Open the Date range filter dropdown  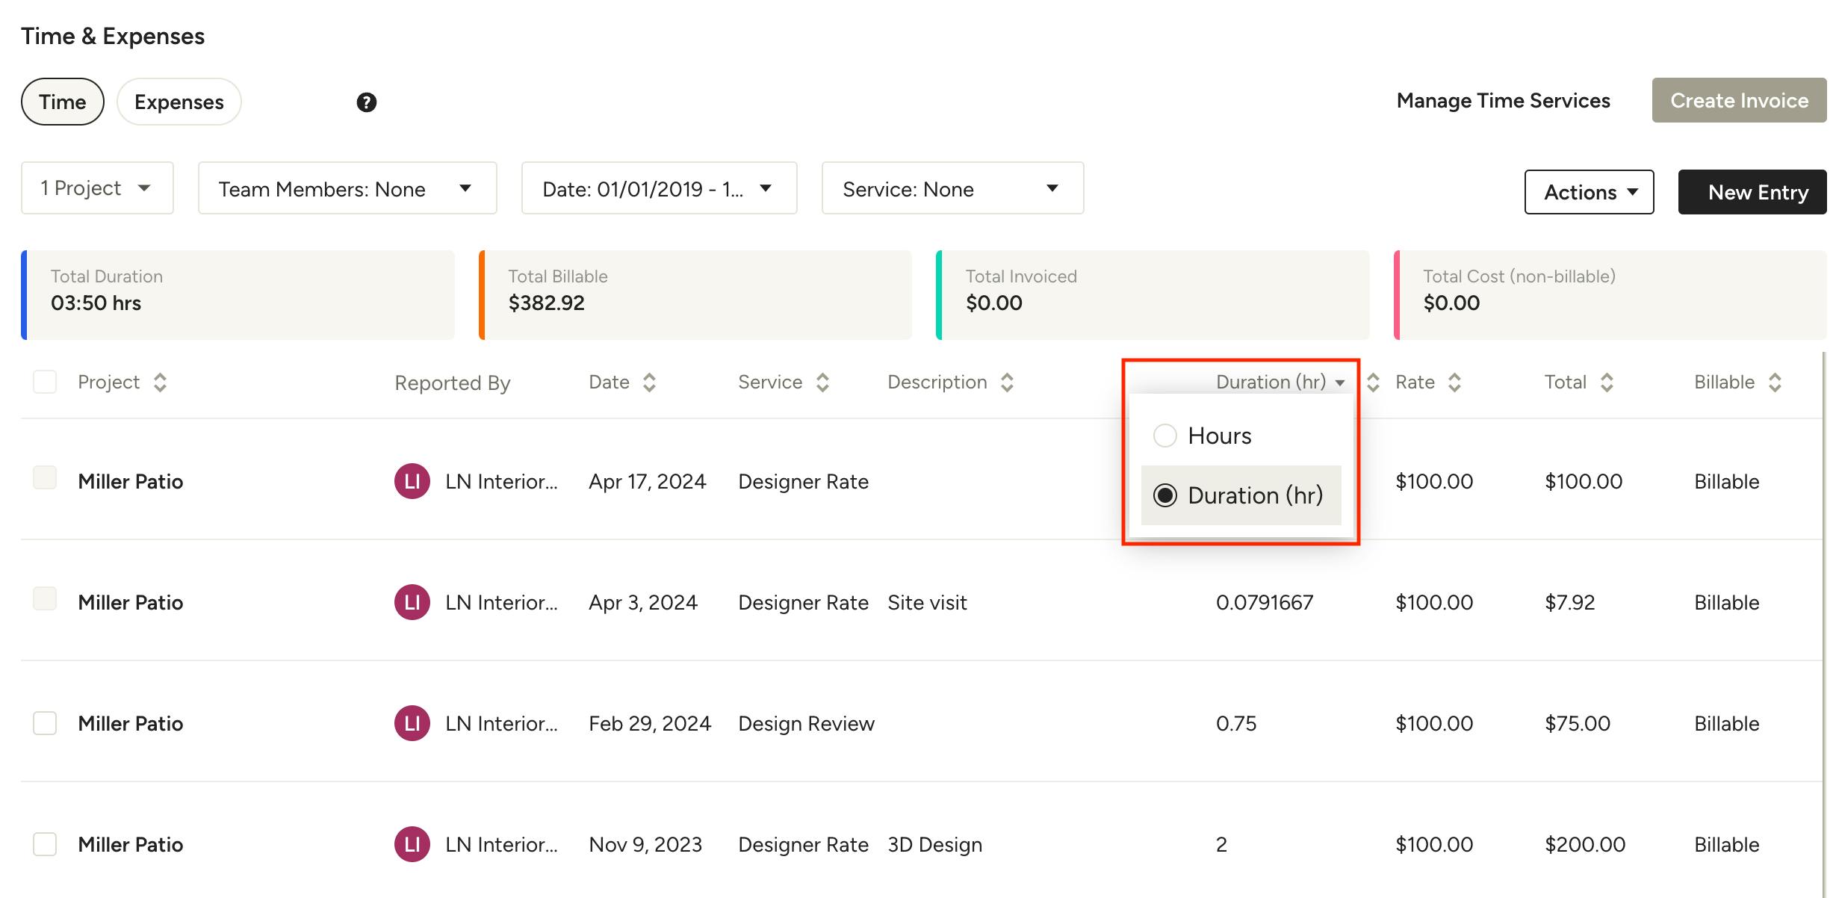[x=659, y=188]
